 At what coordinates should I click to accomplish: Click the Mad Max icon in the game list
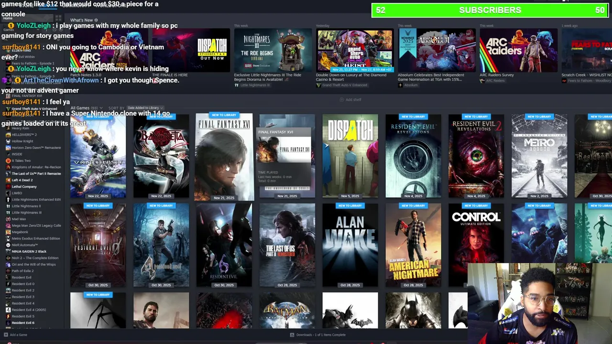coord(8,219)
